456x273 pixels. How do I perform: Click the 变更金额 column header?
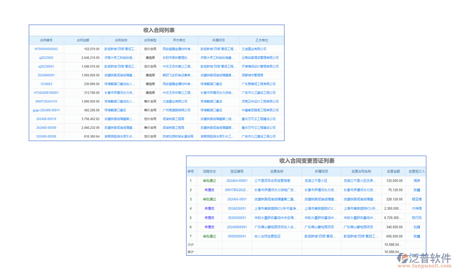394,172
